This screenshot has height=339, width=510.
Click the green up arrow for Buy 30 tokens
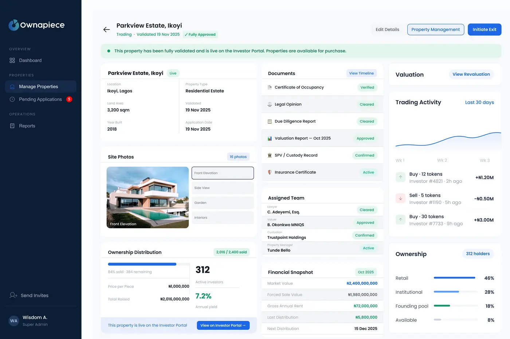(400, 220)
